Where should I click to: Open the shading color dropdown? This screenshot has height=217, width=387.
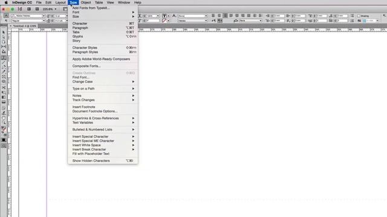pos(377,21)
